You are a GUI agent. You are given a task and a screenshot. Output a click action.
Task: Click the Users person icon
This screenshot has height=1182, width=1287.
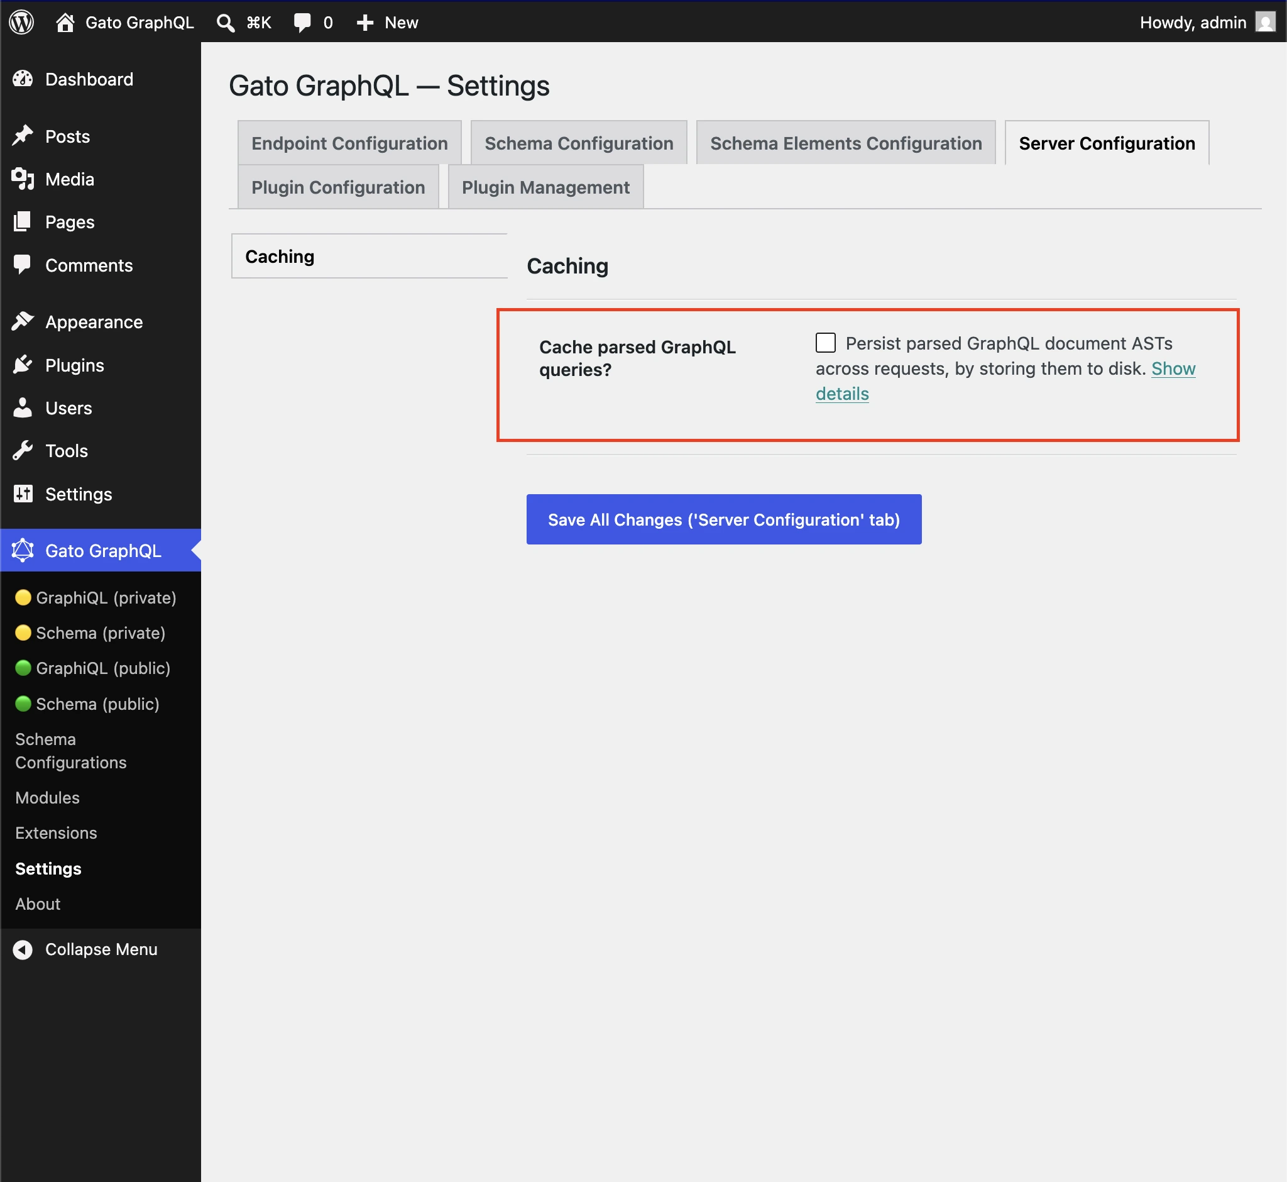pyautogui.click(x=23, y=408)
